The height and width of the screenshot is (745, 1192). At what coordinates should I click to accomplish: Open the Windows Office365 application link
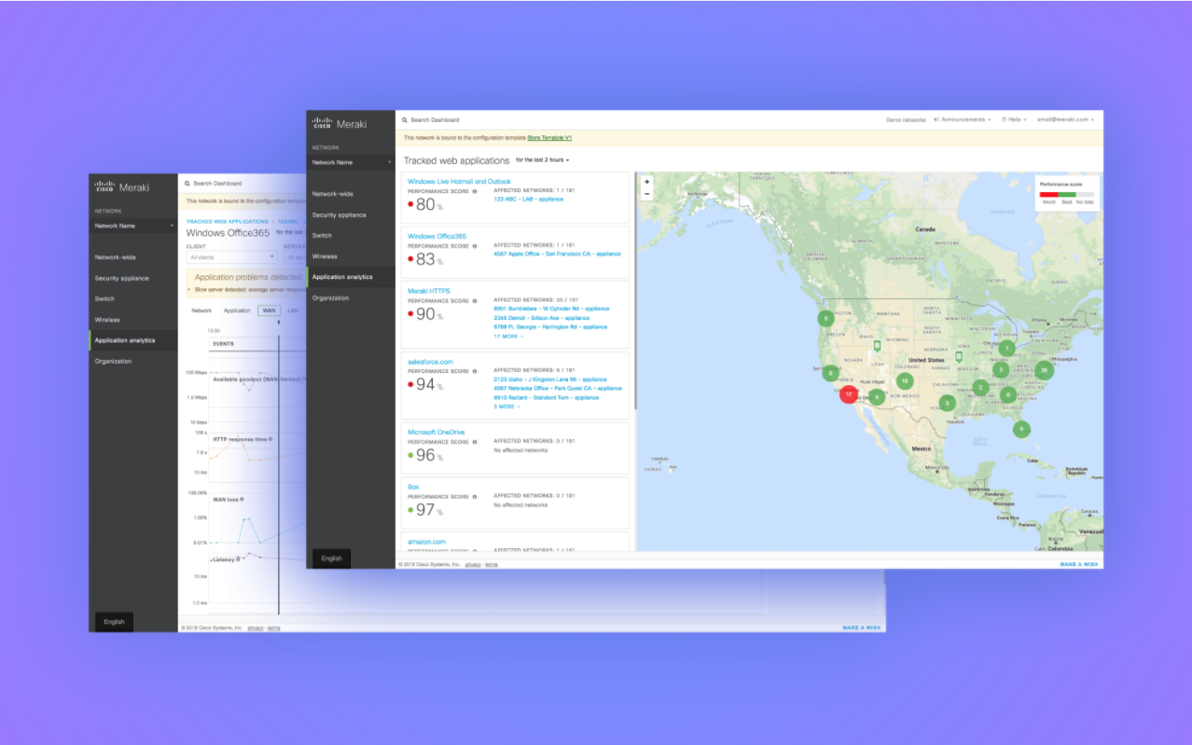(437, 236)
